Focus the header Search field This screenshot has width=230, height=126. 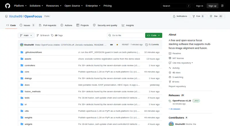(x=177, y=6)
